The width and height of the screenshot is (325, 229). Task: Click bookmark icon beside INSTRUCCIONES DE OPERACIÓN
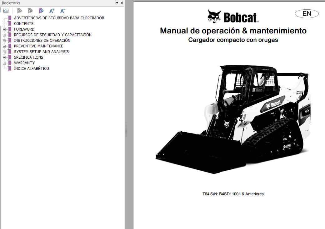coord(10,40)
